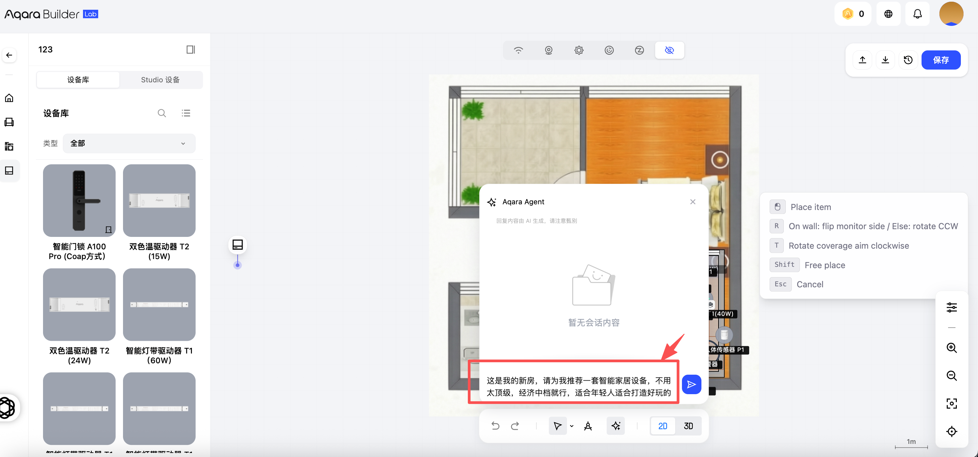Screen dimensions: 978x457
Task: Open the display settings sliders icon
Action: pos(951,307)
